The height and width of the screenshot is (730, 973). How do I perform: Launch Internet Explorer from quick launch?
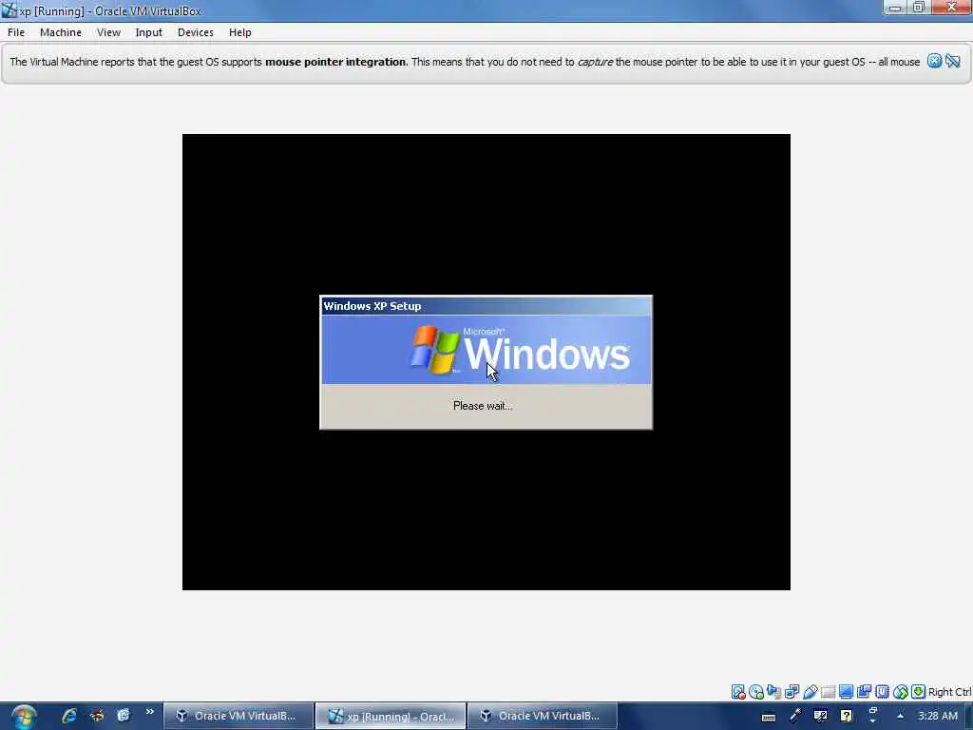68,716
